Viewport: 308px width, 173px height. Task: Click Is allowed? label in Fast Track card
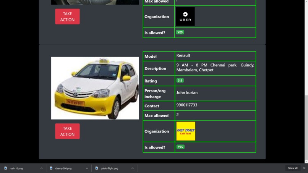[155, 147]
